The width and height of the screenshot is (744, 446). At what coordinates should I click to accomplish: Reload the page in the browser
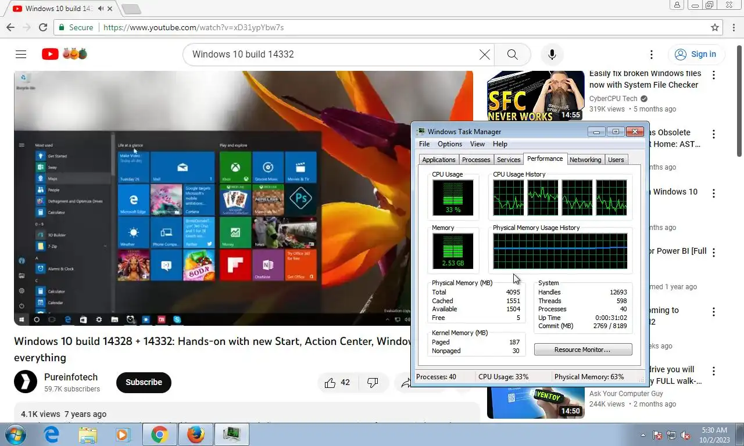(42, 27)
